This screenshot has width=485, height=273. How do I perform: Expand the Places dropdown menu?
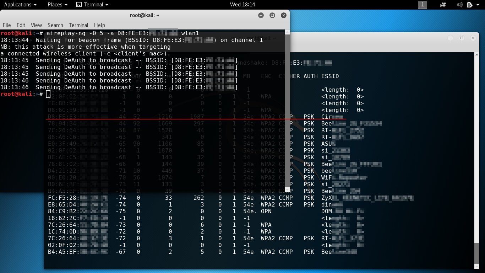58,5
